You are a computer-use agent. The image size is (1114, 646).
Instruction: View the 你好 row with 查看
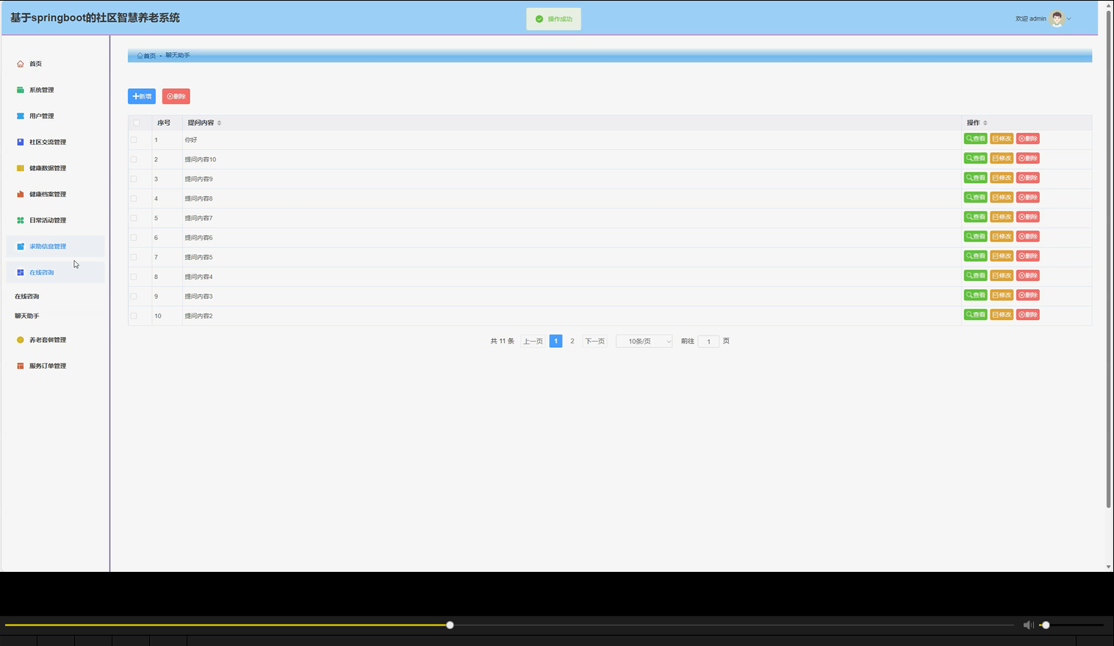975,139
